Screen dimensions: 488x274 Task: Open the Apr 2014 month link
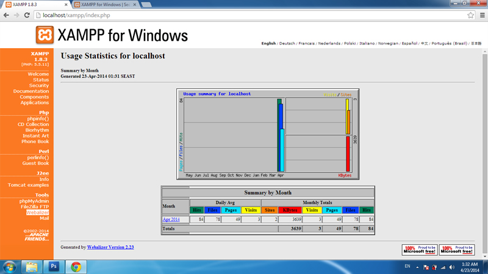(x=171, y=219)
